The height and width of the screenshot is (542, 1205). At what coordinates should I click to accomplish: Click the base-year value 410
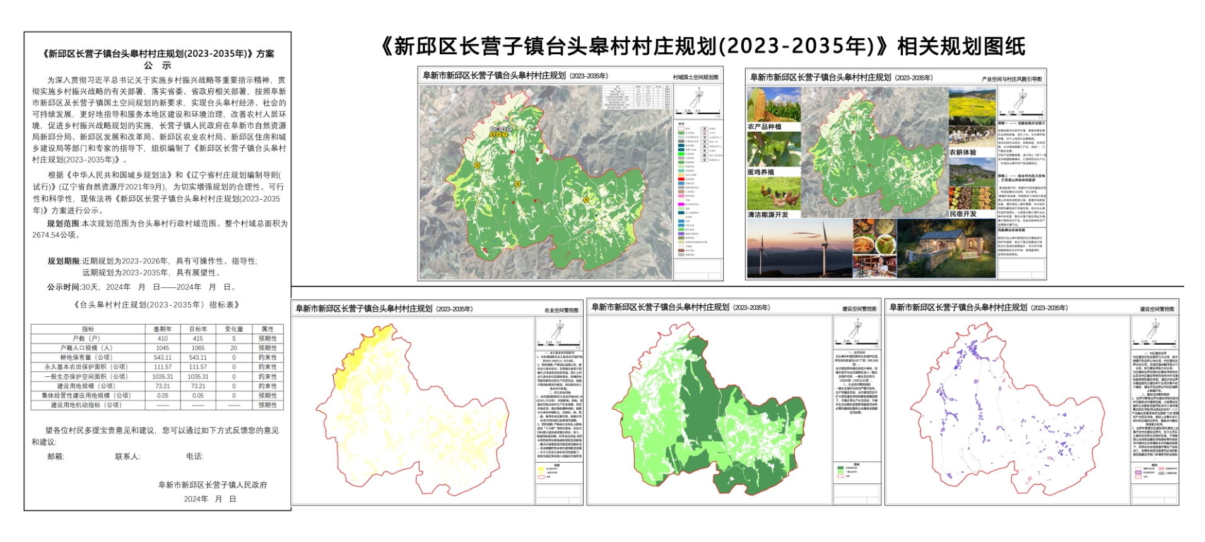[x=163, y=338]
